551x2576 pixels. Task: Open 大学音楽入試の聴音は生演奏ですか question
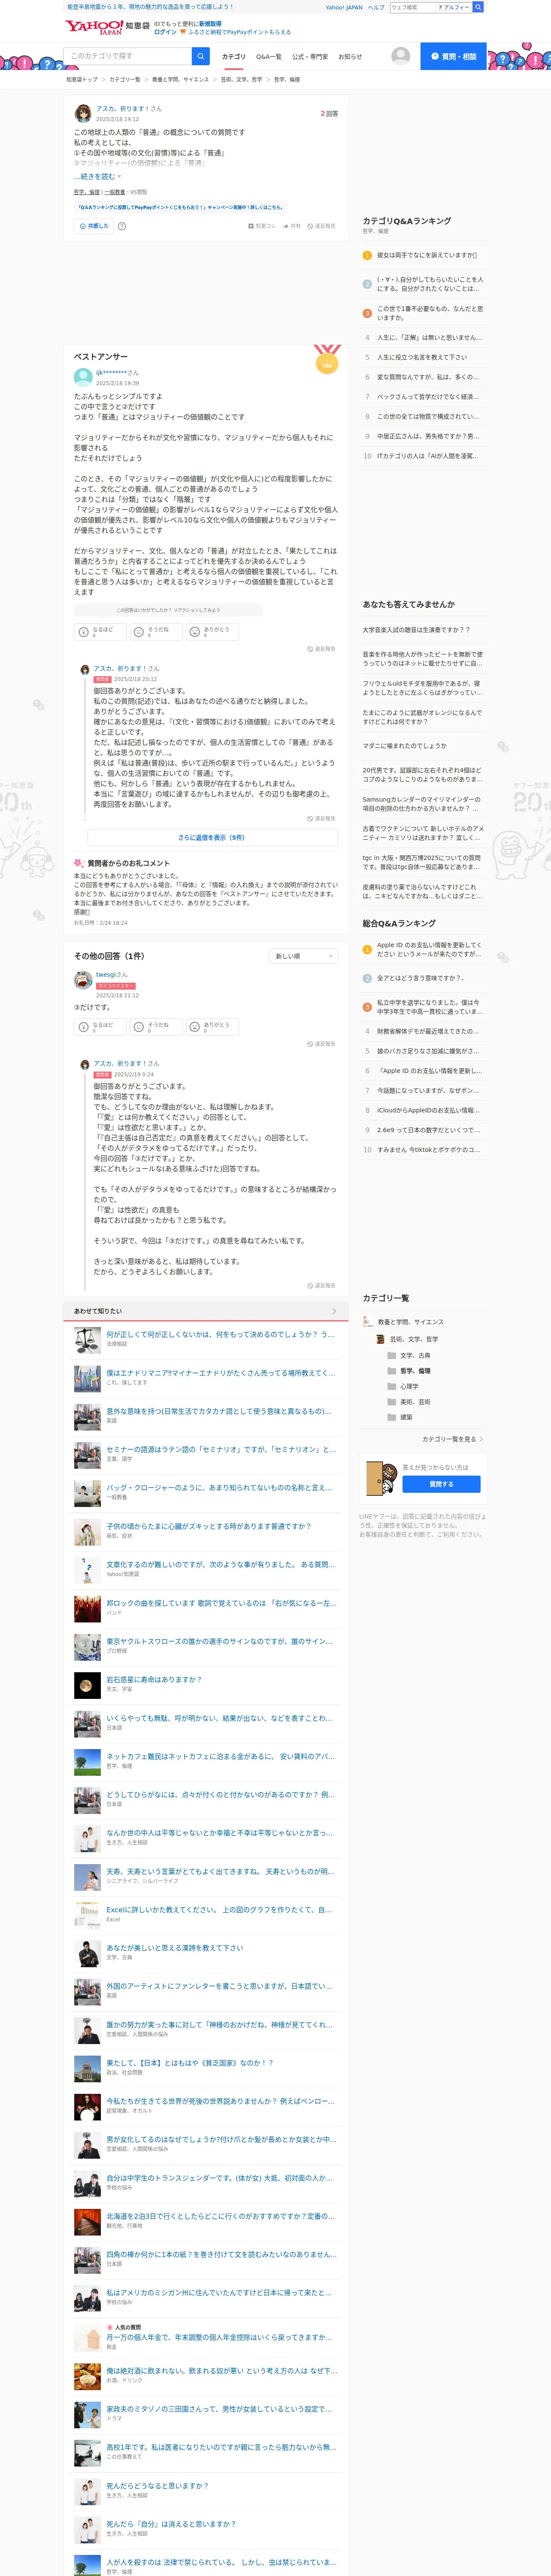tap(416, 630)
